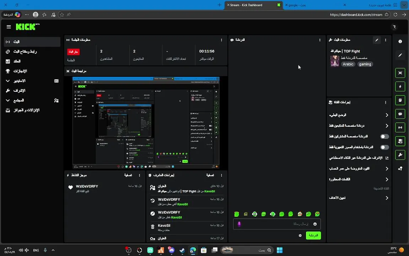The image size is (409, 256).
Task: Open the emoji picker in chat input
Action: [315, 224]
